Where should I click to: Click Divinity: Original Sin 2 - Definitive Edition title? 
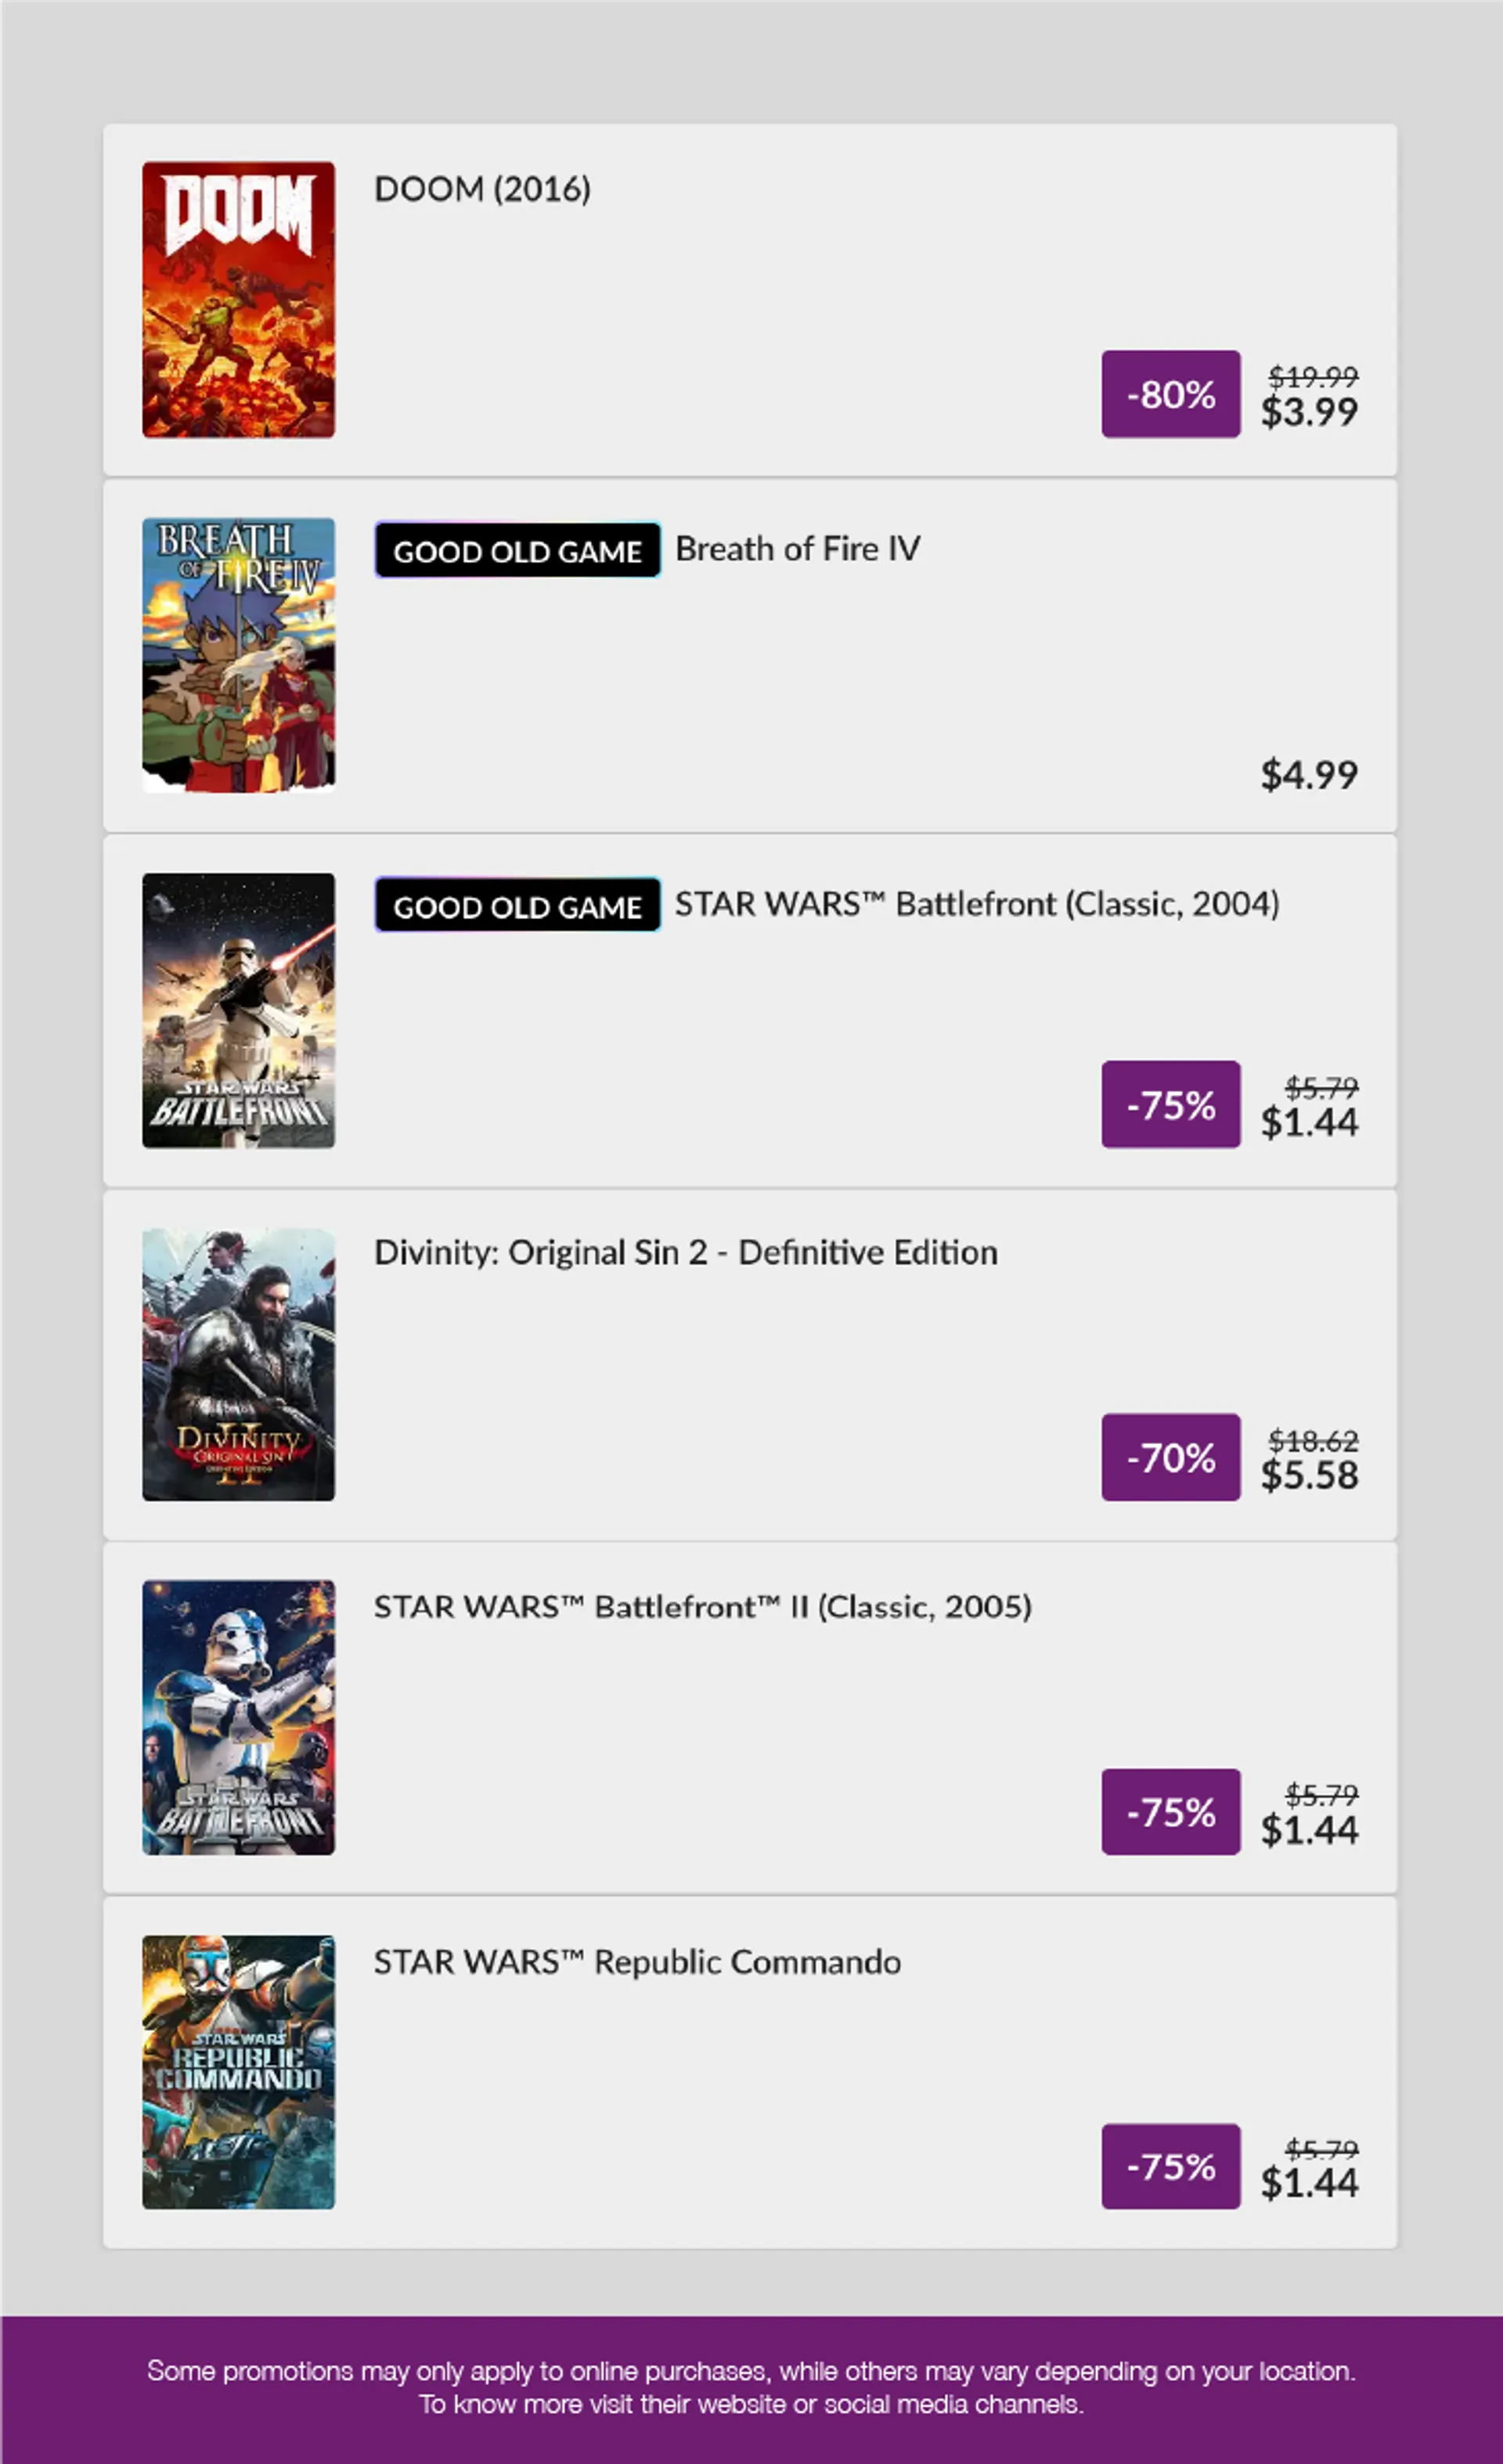[x=686, y=1252]
